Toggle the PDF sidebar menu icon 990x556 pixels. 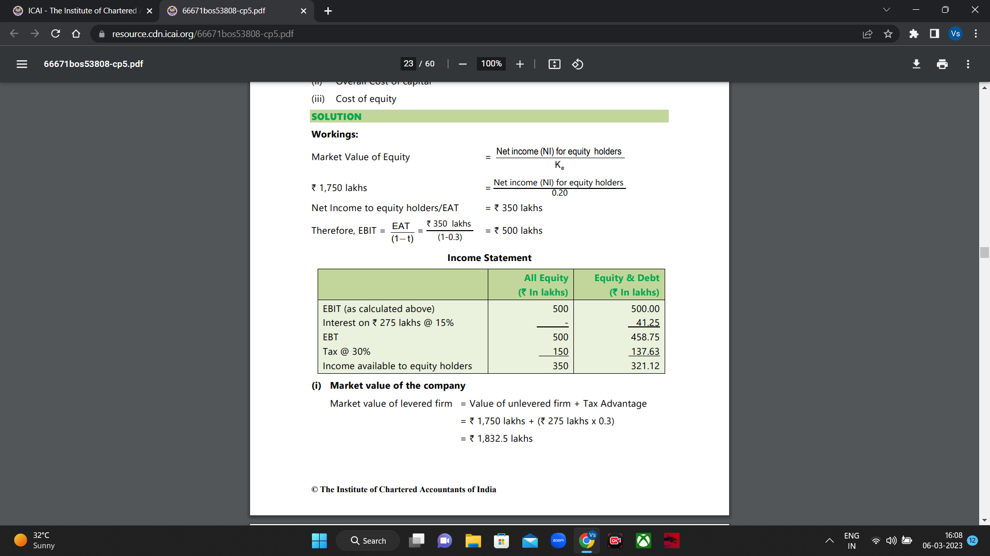pyautogui.click(x=22, y=64)
